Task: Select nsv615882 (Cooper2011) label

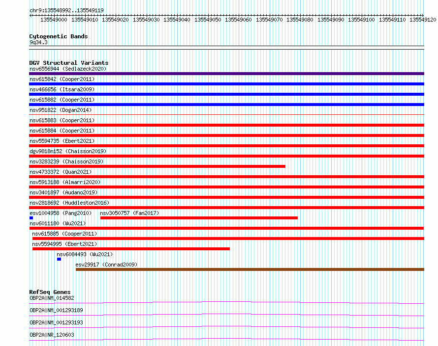Action: click(x=62, y=100)
